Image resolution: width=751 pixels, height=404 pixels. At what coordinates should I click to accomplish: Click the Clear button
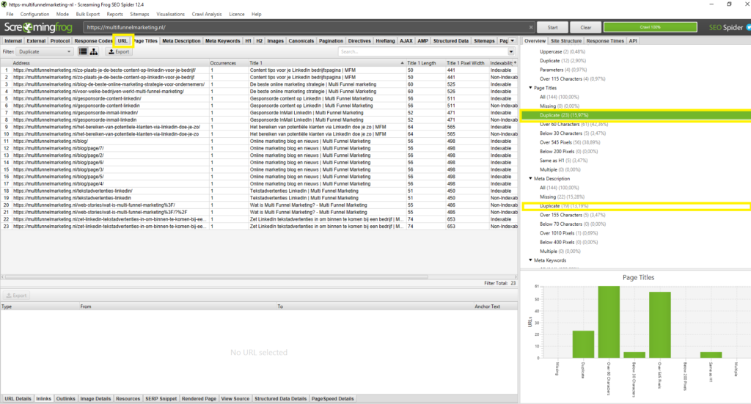pos(586,27)
